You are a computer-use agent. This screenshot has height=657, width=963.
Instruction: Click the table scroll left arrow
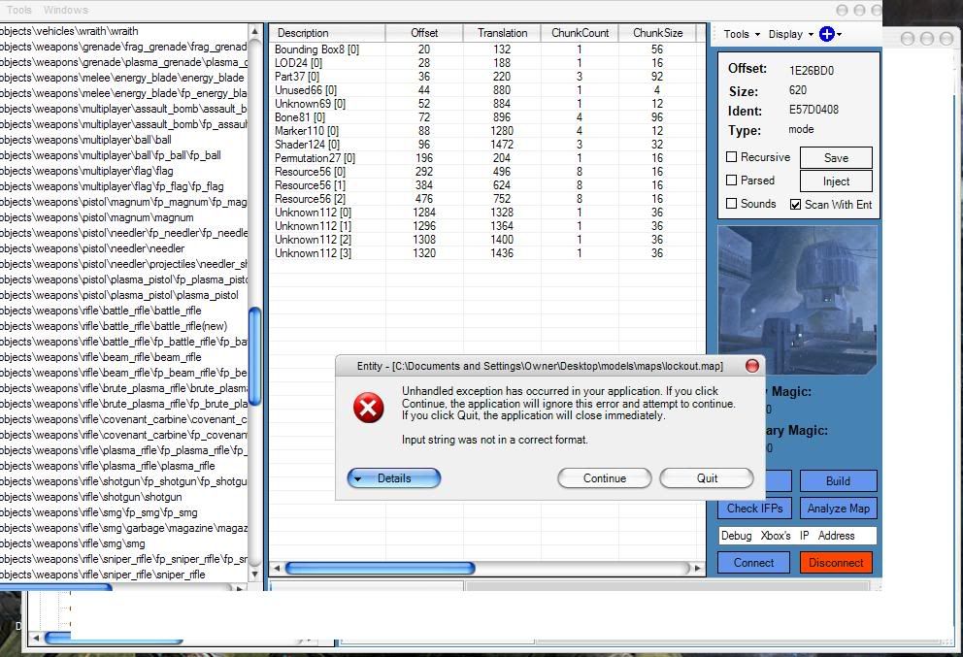pos(277,568)
